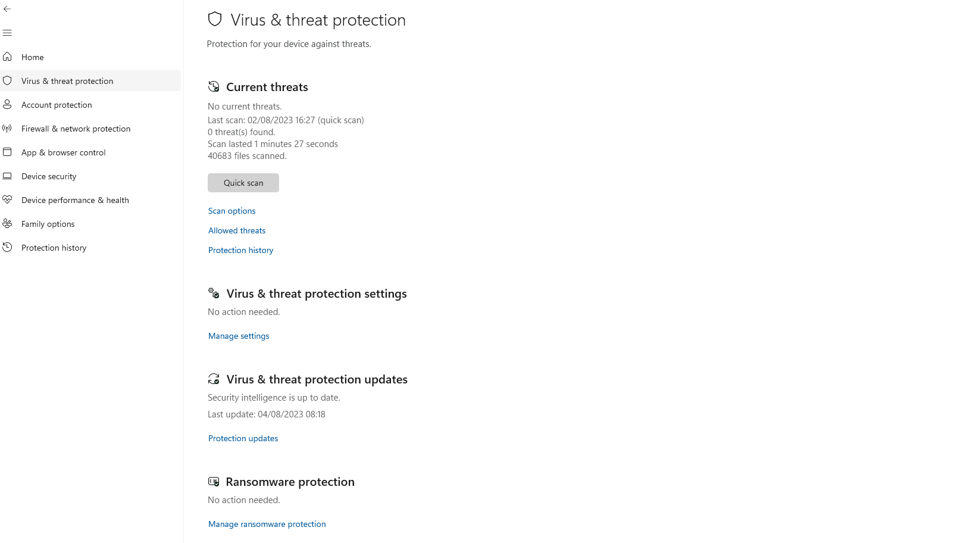Screen dimensions: 954x543
Task: Open Firewall & network protection page
Action: pyautogui.click(x=76, y=129)
